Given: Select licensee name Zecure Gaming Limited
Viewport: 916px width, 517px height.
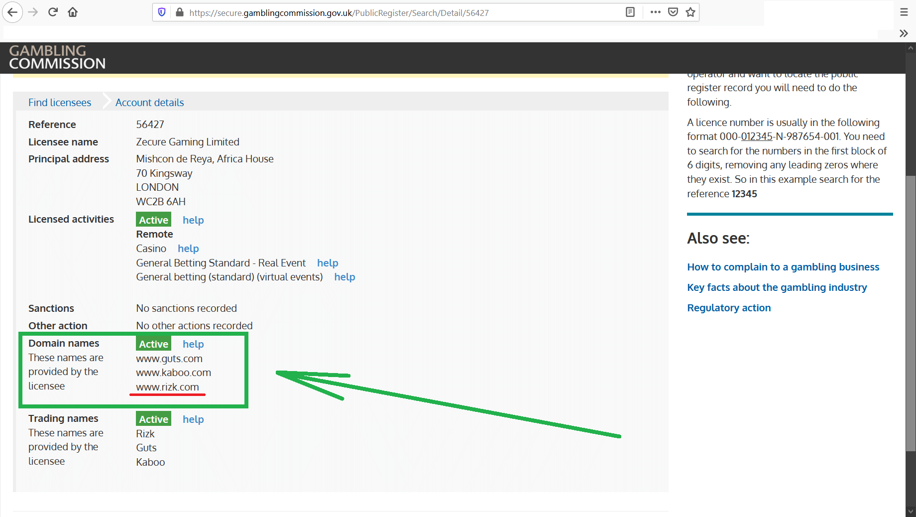Looking at the screenshot, I should point(188,142).
